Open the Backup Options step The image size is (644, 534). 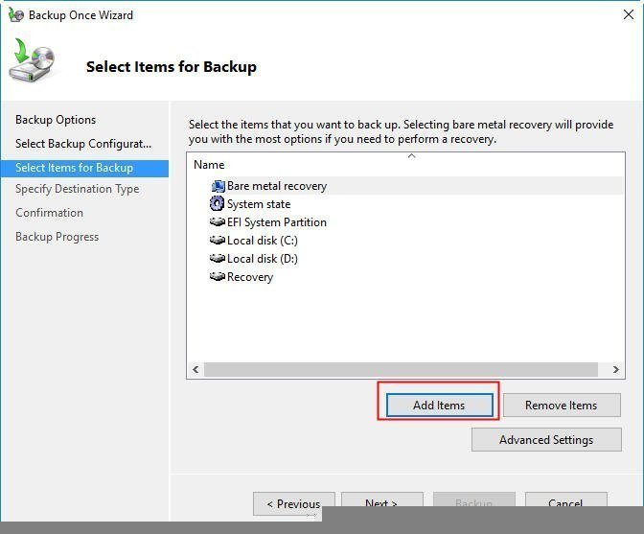point(56,120)
